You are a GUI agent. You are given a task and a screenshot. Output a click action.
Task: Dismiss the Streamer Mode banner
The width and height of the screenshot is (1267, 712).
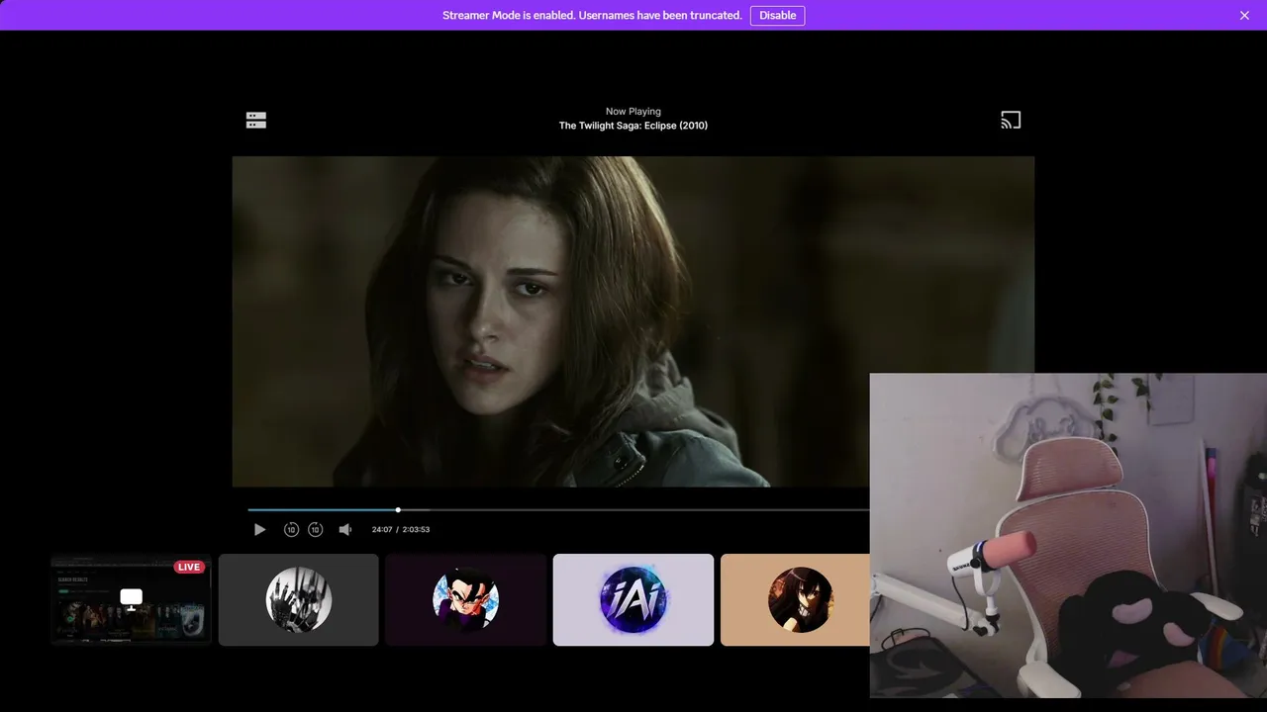click(1244, 15)
